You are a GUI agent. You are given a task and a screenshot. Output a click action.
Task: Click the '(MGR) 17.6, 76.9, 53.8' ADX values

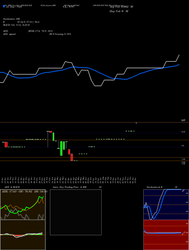coord(40,31)
